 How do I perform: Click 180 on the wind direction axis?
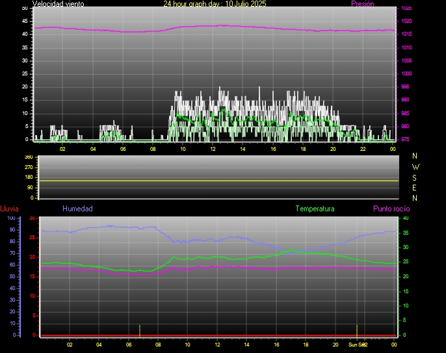click(x=29, y=177)
